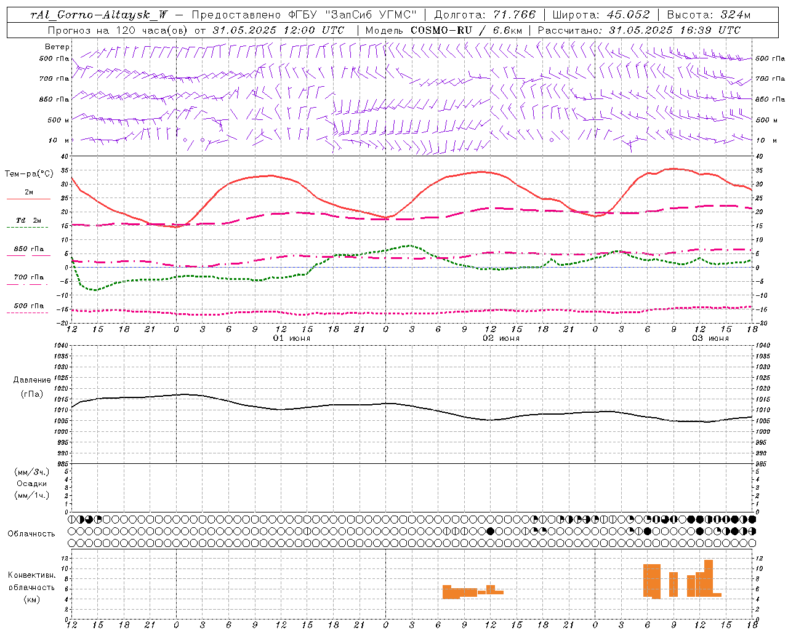Click the 985 value on the left pressure axis
The image size is (788, 630).
(63, 464)
